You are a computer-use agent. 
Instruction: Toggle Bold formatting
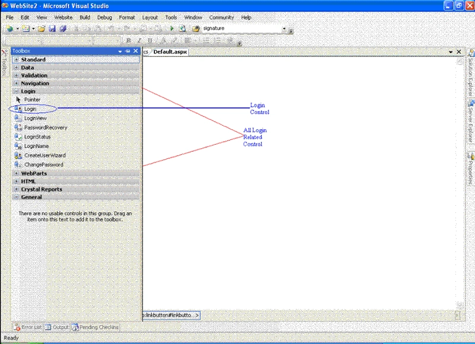click(129, 40)
